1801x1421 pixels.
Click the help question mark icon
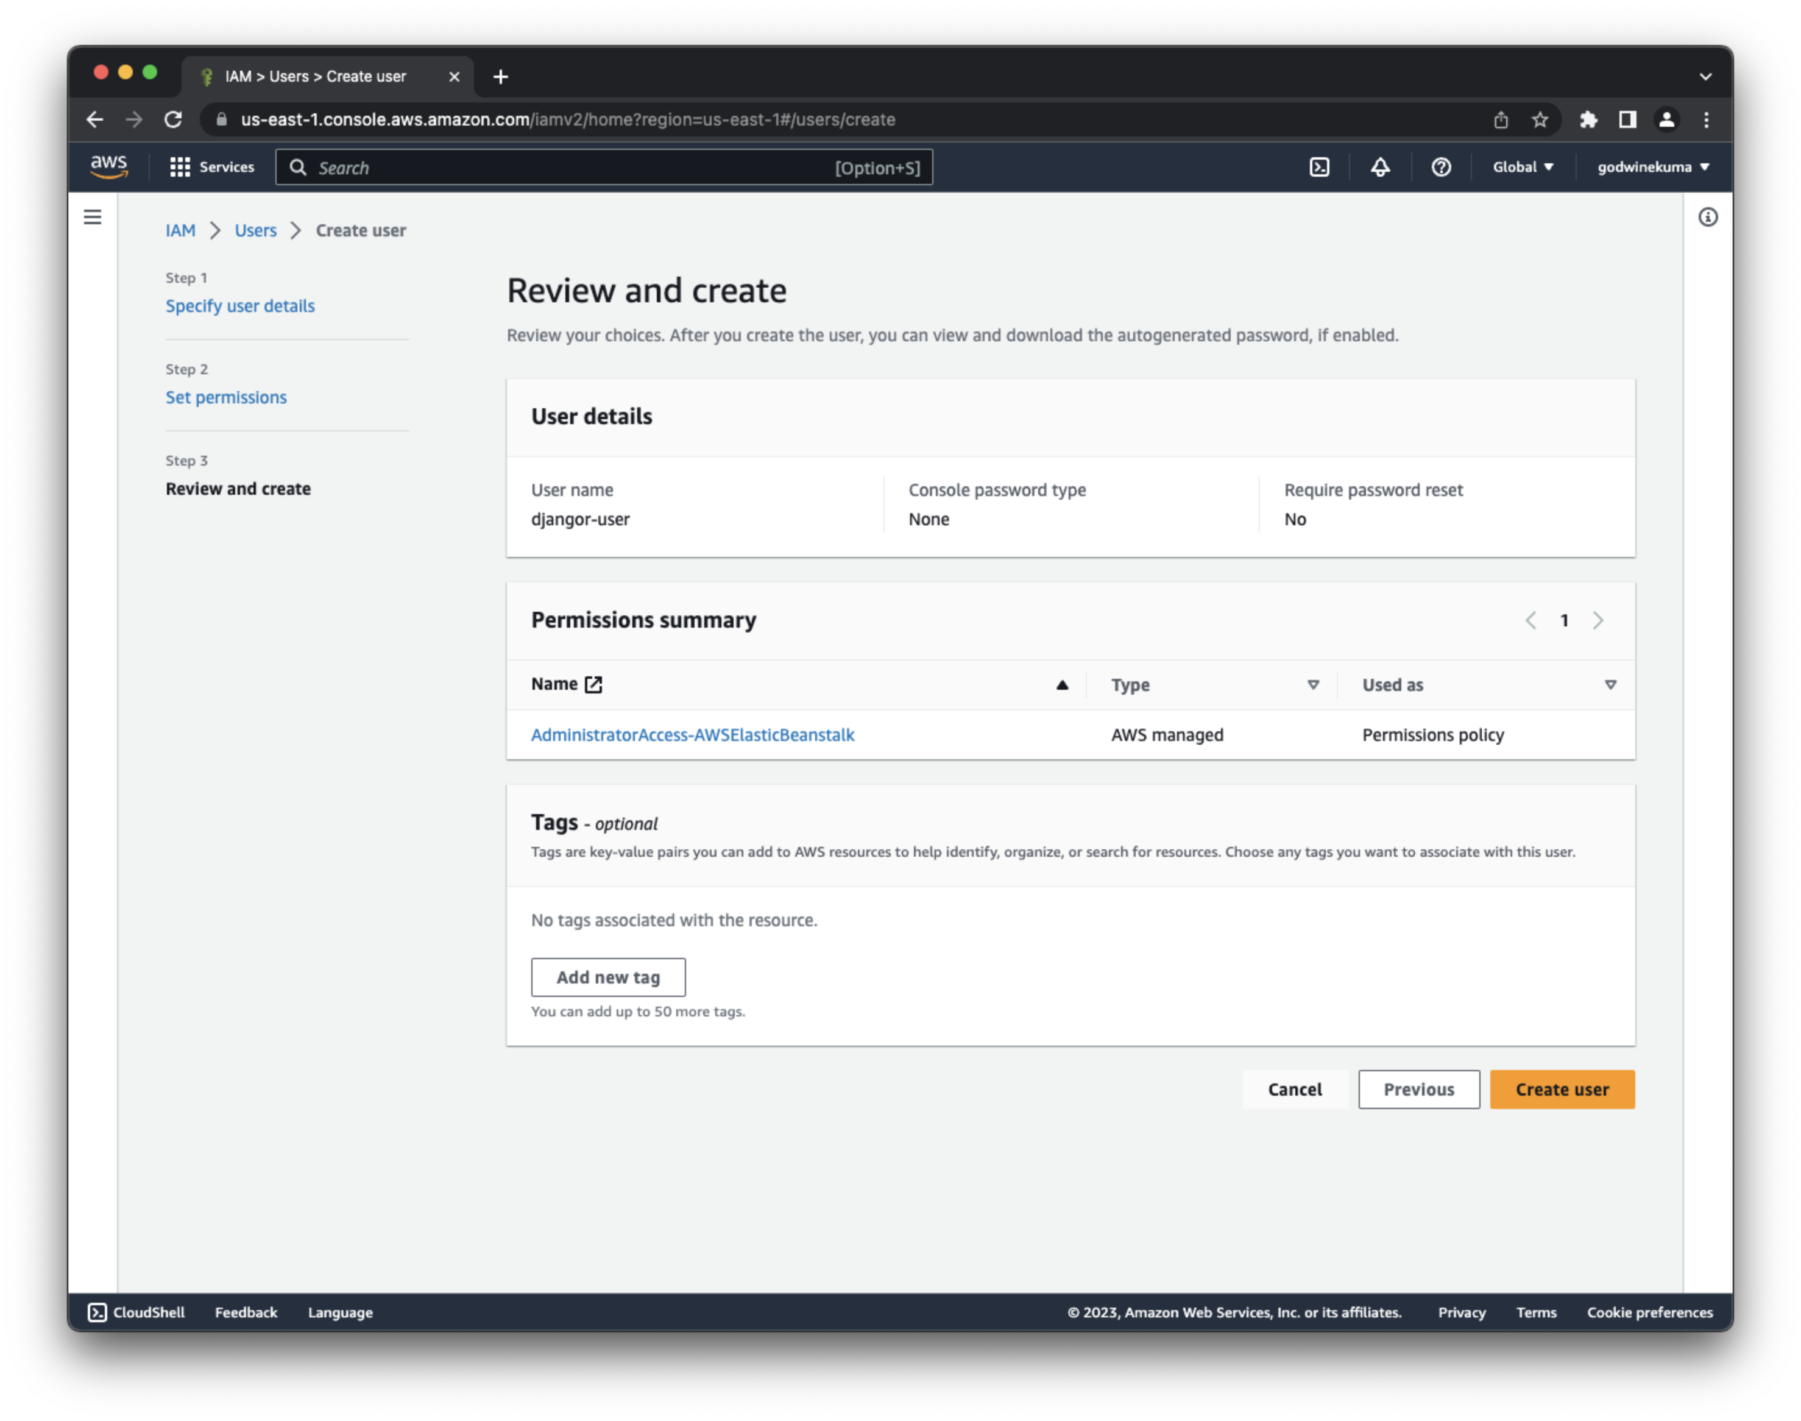[x=1441, y=167]
